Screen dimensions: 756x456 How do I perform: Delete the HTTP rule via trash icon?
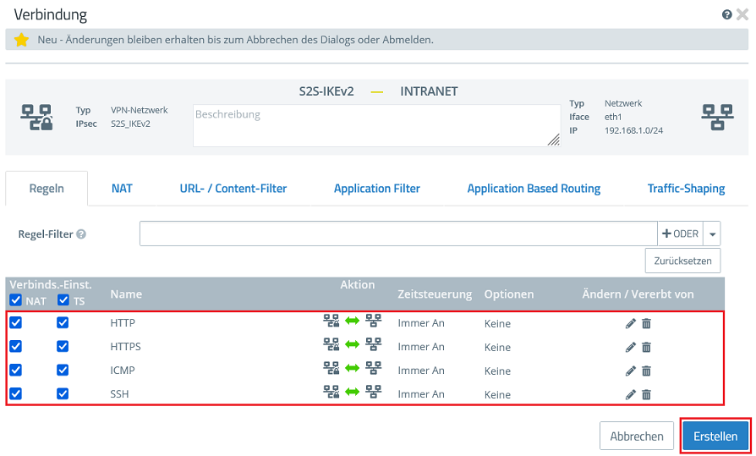coord(646,323)
